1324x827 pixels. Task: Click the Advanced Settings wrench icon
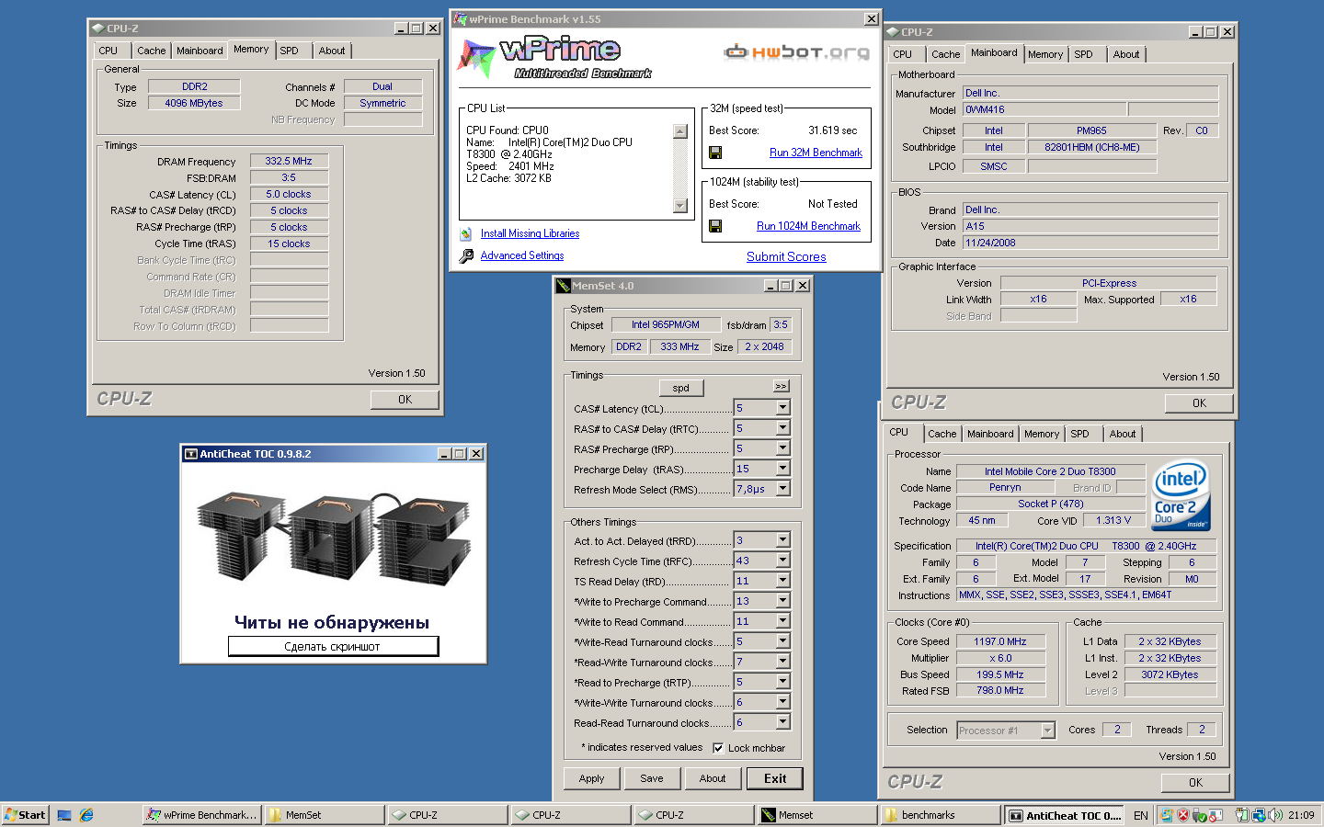pyautogui.click(x=466, y=255)
